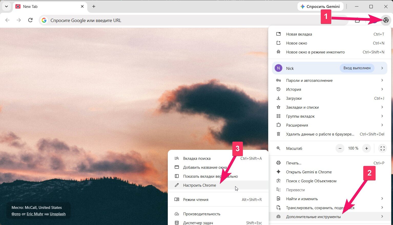
Task: Expand the История submenu
Action: [329, 89]
